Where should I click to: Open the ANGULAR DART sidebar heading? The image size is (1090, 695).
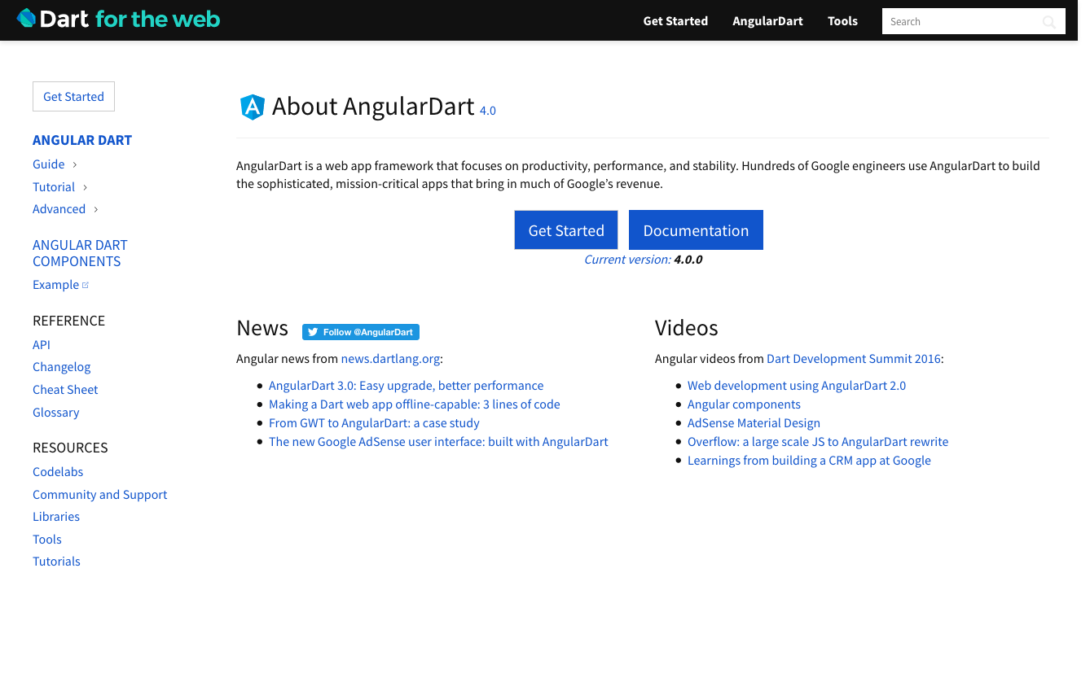click(82, 140)
